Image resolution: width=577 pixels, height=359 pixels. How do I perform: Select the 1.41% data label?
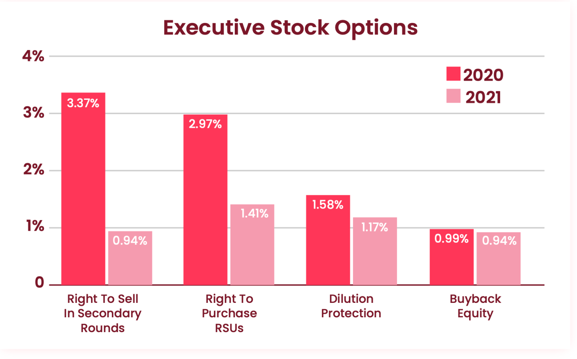pos(254,213)
